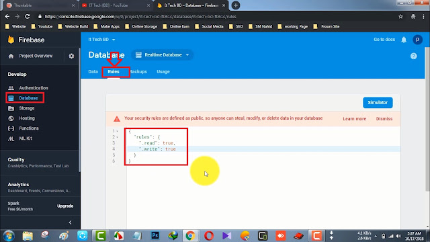This screenshot has height=242, width=430.
Task: Open Windows Start button
Action: 9,236
